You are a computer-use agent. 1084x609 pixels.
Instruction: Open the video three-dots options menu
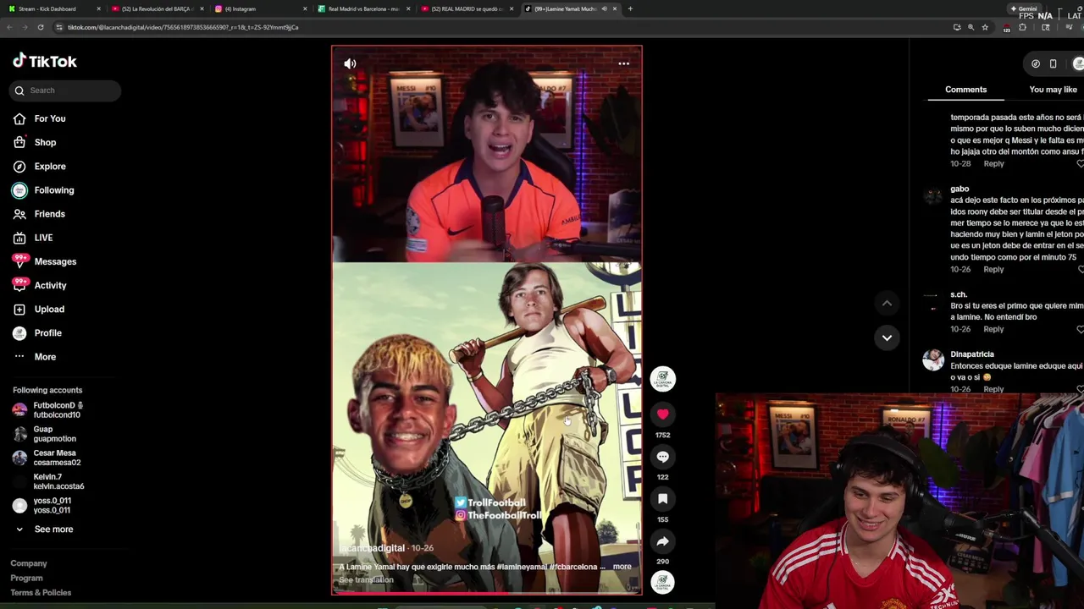(x=623, y=63)
